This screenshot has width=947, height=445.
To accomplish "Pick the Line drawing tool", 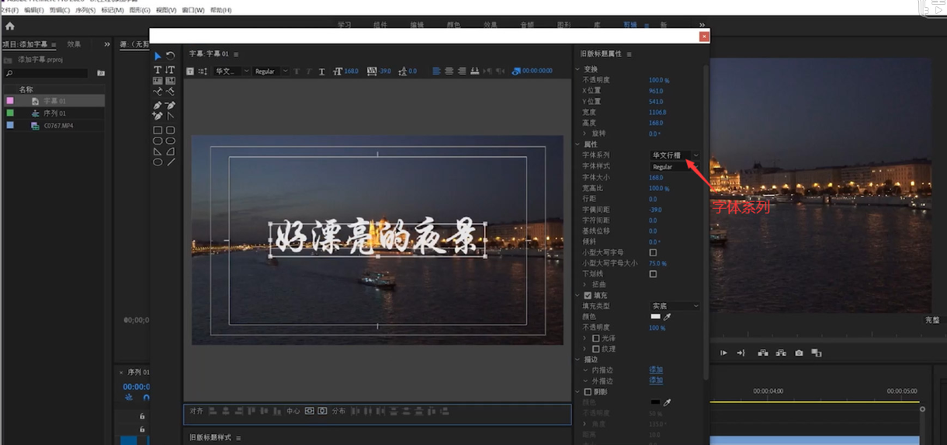I will (x=170, y=162).
